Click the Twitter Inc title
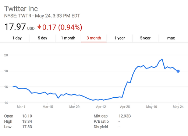The image size is (188, 136). [x=21, y=9]
